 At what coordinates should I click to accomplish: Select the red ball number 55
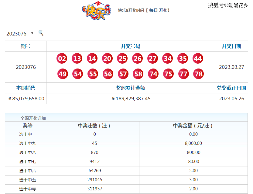pyautogui.click(x=93, y=74)
